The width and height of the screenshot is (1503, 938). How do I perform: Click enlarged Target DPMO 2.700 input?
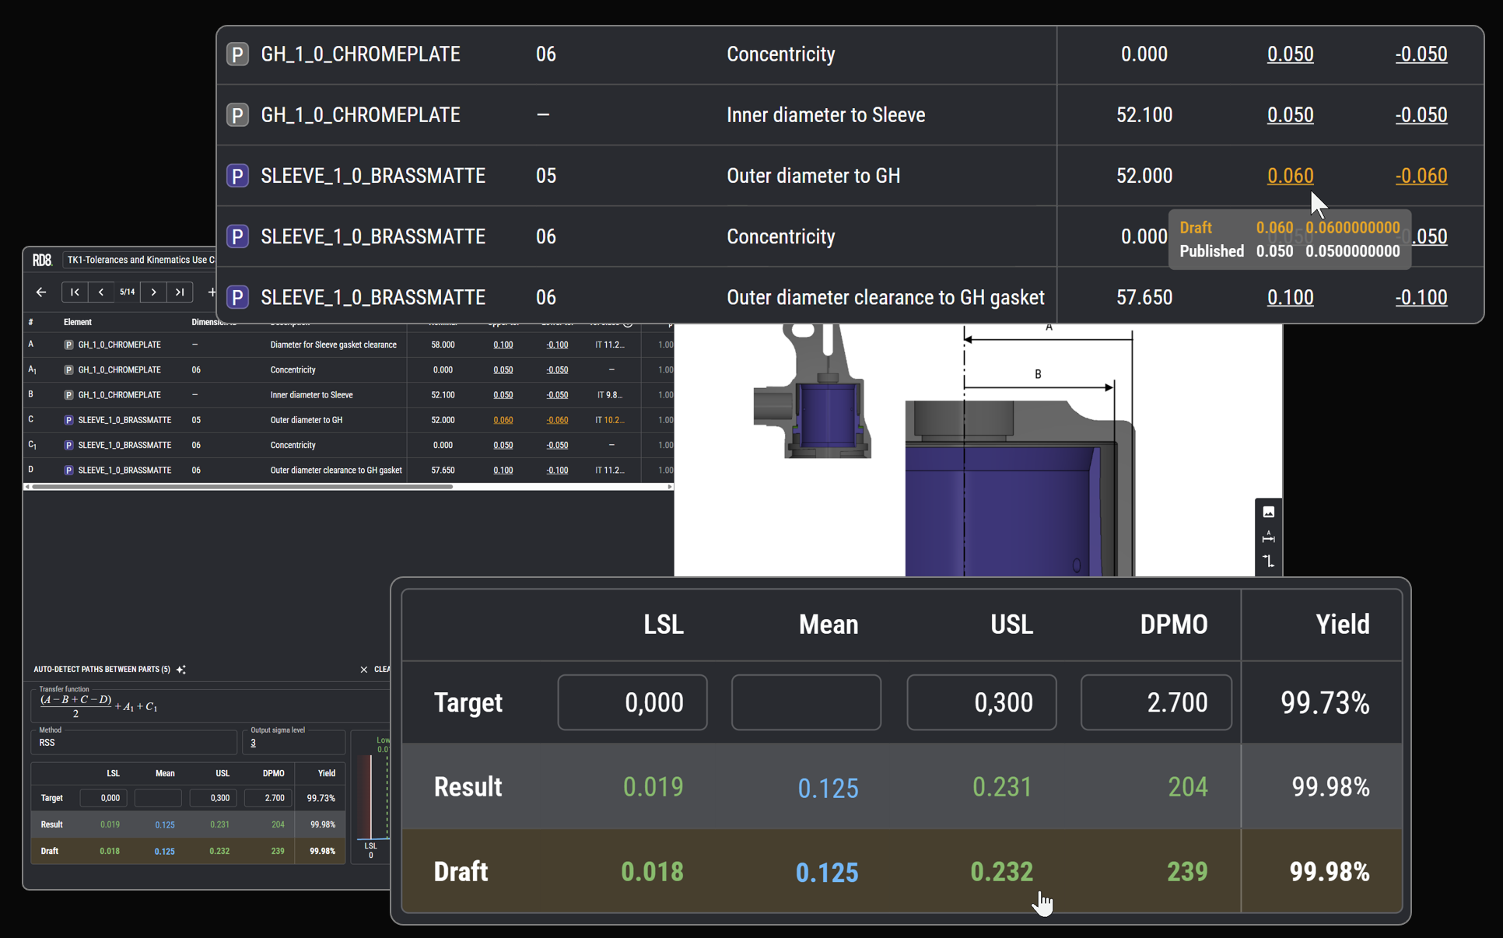coord(1156,702)
